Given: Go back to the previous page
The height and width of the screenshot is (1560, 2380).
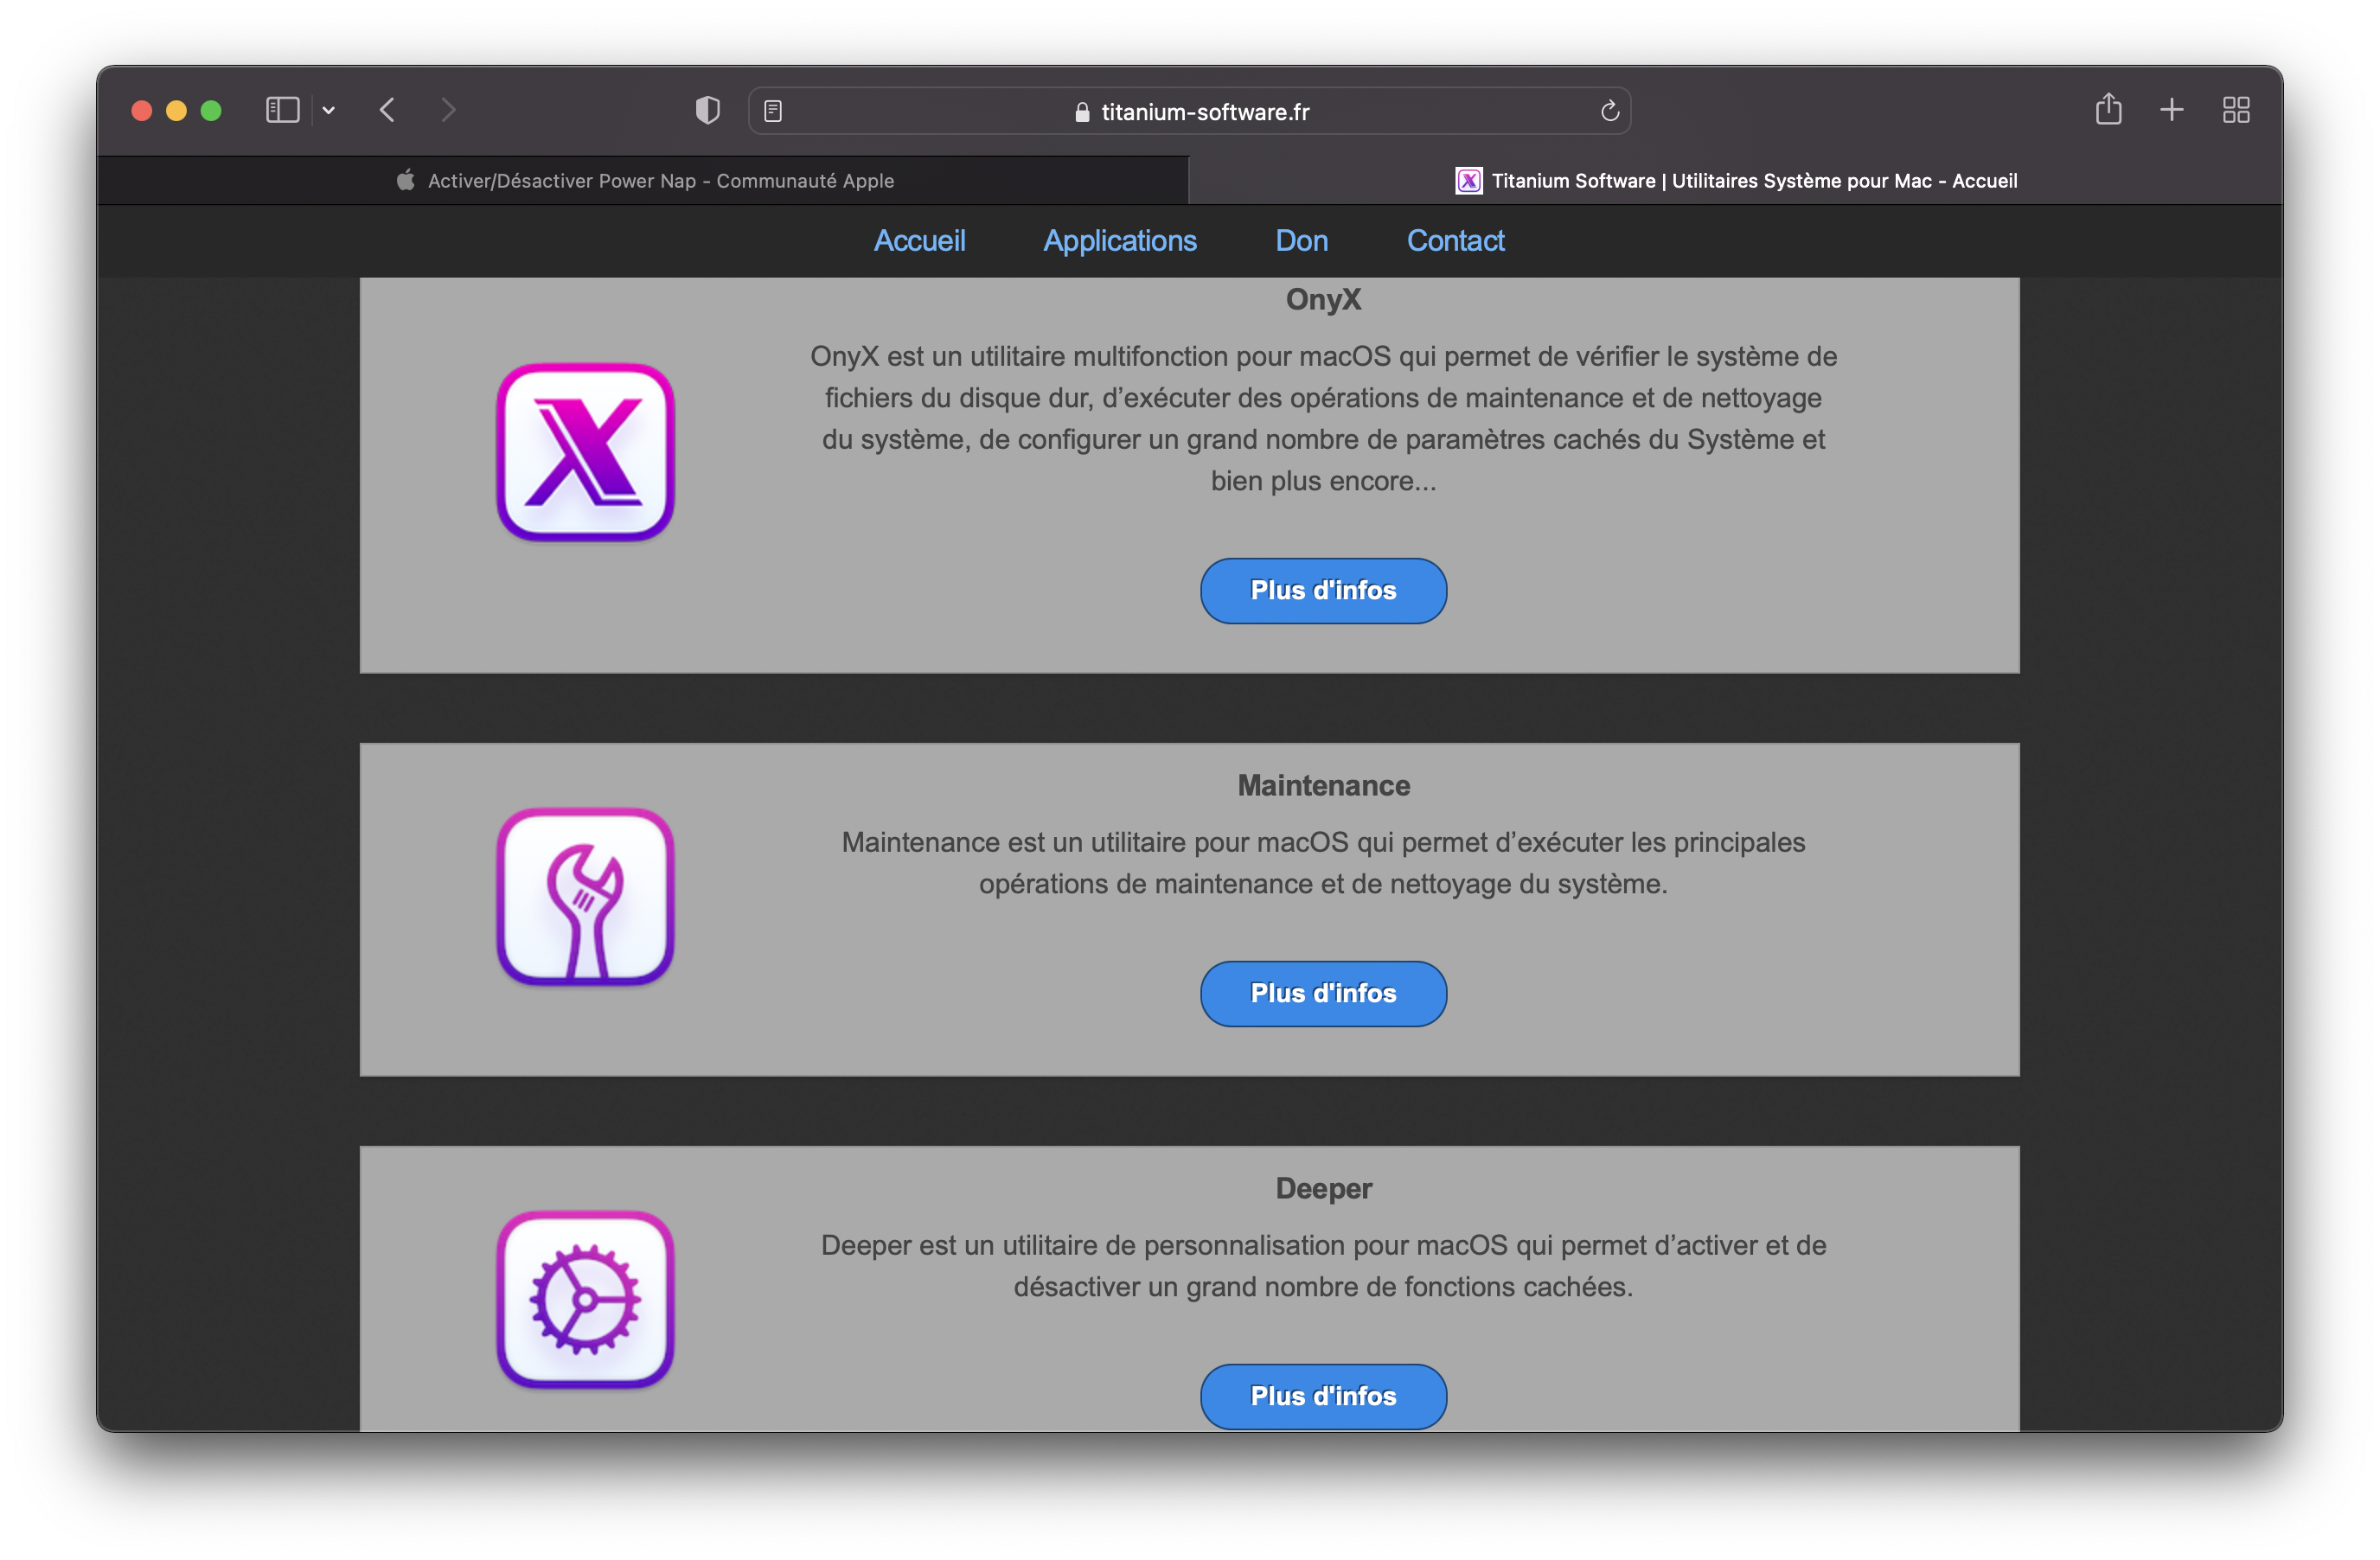Looking at the screenshot, I should point(388,110).
